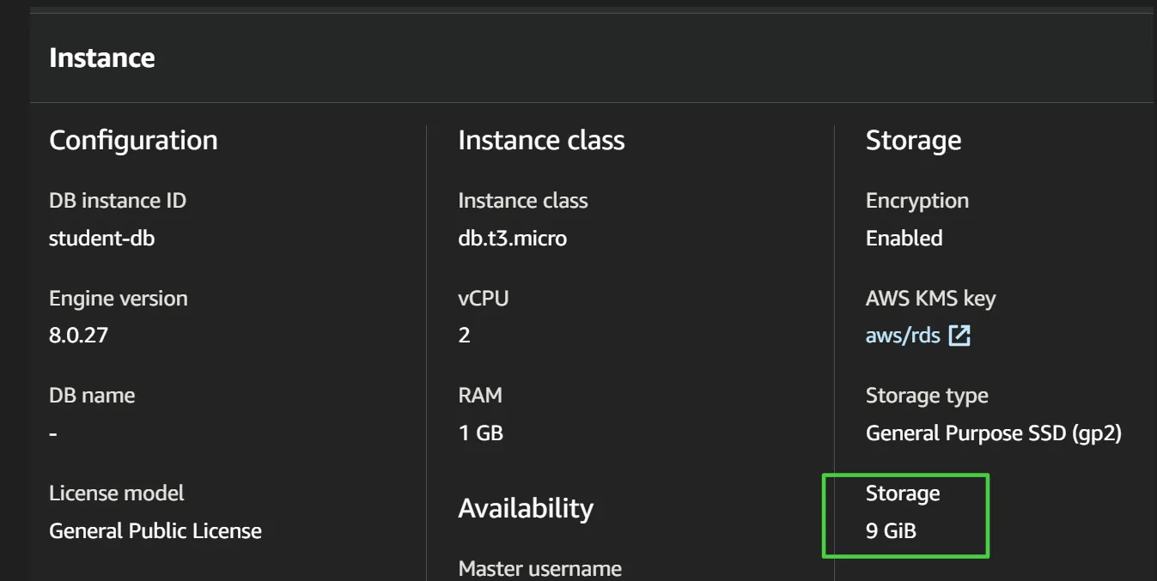Click the Encryption Enabled value
This screenshot has height=581, width=1157.
(x=904, y=238)
